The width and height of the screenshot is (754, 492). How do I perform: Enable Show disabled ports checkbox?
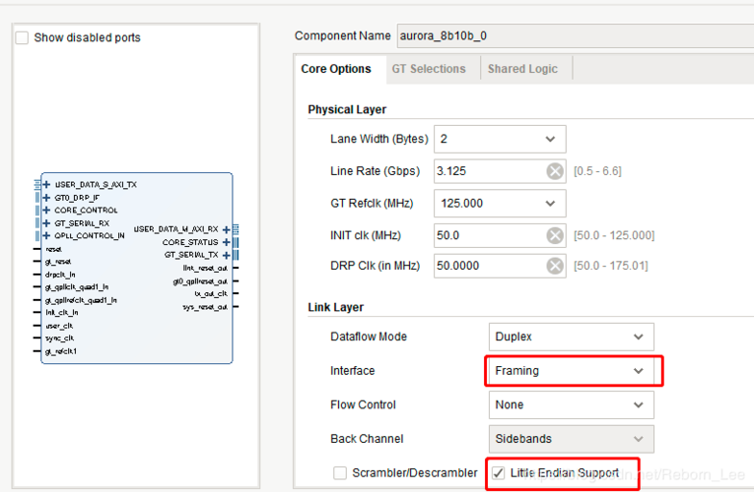[23, 37]
